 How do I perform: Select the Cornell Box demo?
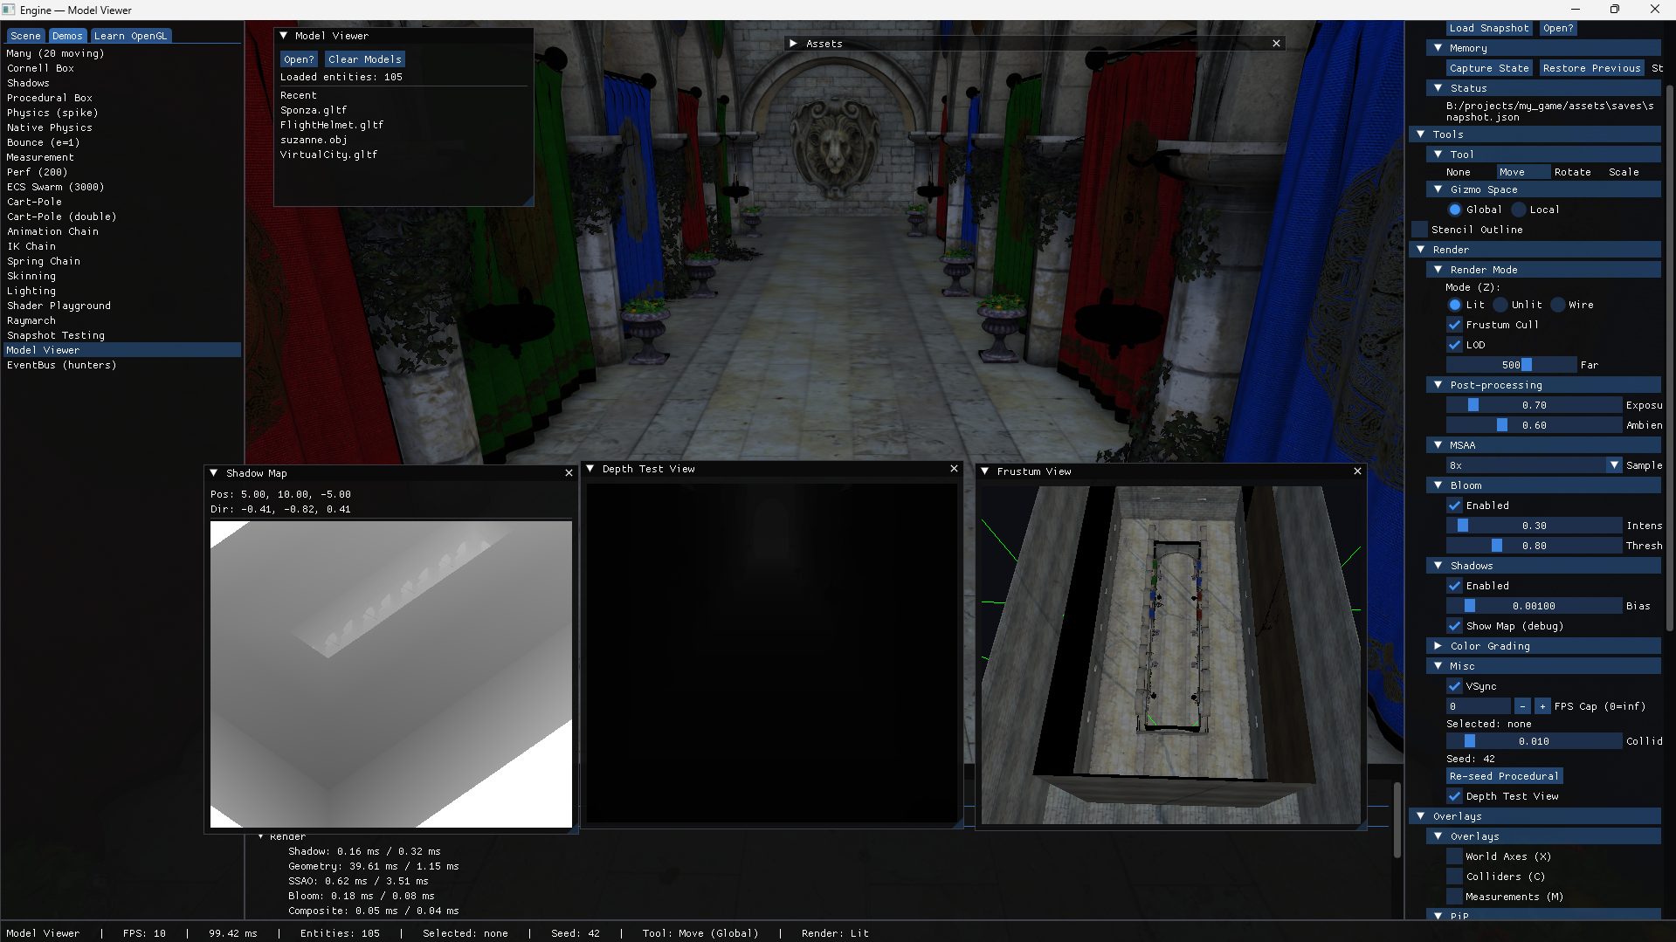coord(121,68)
